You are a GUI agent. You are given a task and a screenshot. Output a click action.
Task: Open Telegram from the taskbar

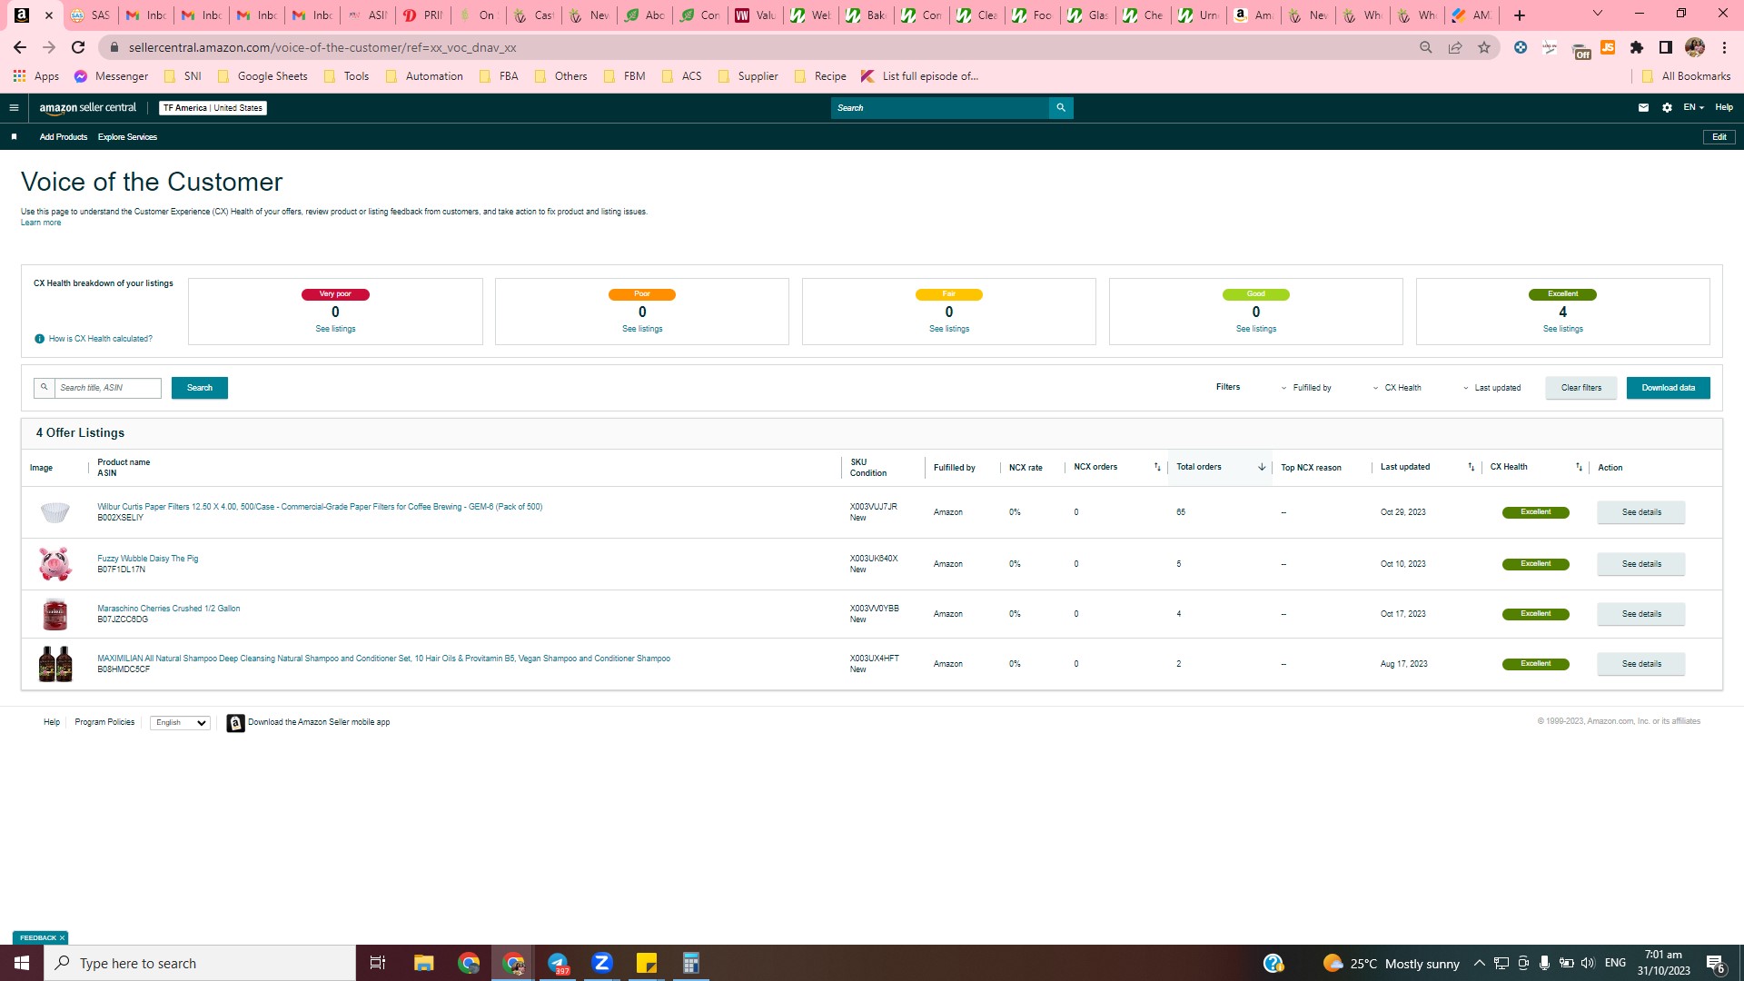[558, 963]
